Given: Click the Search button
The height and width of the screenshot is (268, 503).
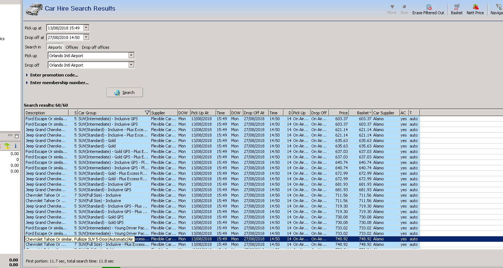Looking at the screenshot, I should pyautogui.click(x=125, y=92).
